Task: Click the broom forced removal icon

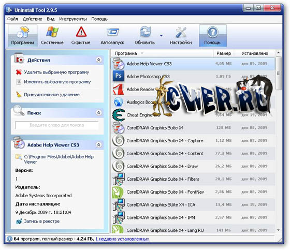Action: 19,94
